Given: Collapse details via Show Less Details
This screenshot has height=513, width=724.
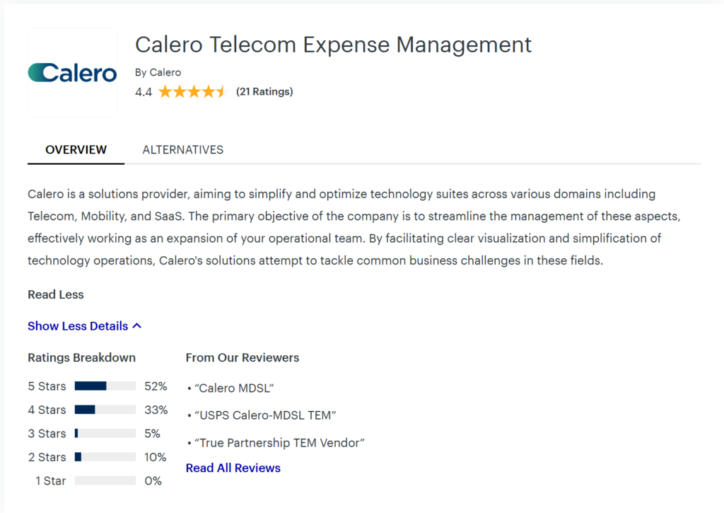Looking at the screenshot, I should click(x=78, y=326).
